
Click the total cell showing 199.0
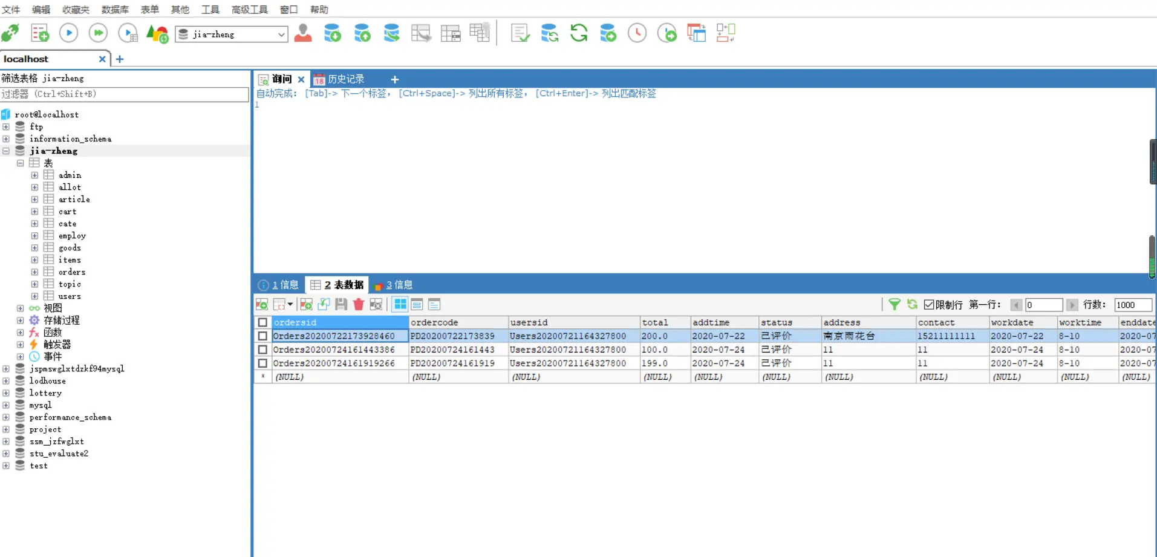(665, 363)
